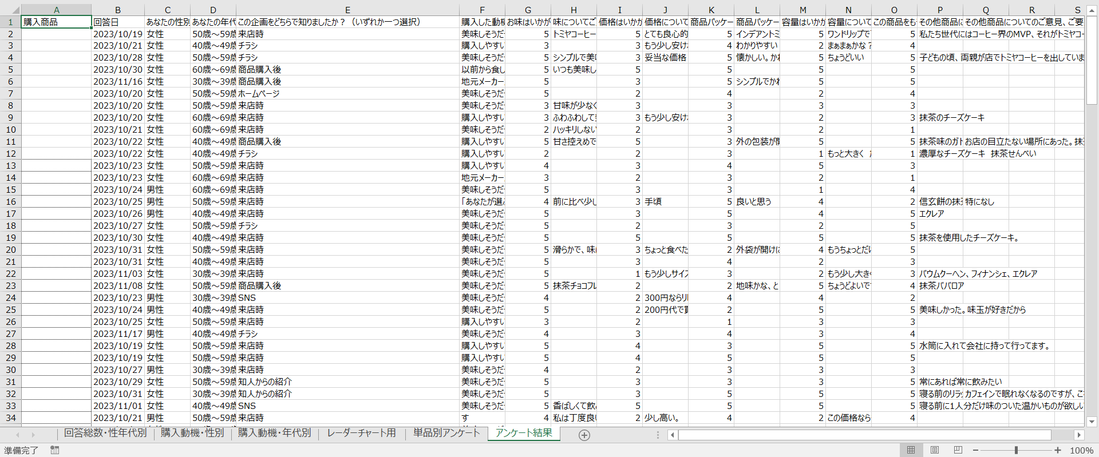Select the あなたの性別 header cell
The height and width of the screenshot is (457, 1099).
167,22
